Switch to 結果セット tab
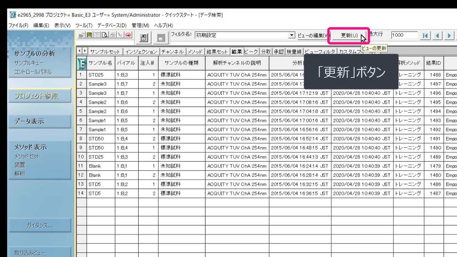The height and width of the screenshot is (257, 457). 217,52
